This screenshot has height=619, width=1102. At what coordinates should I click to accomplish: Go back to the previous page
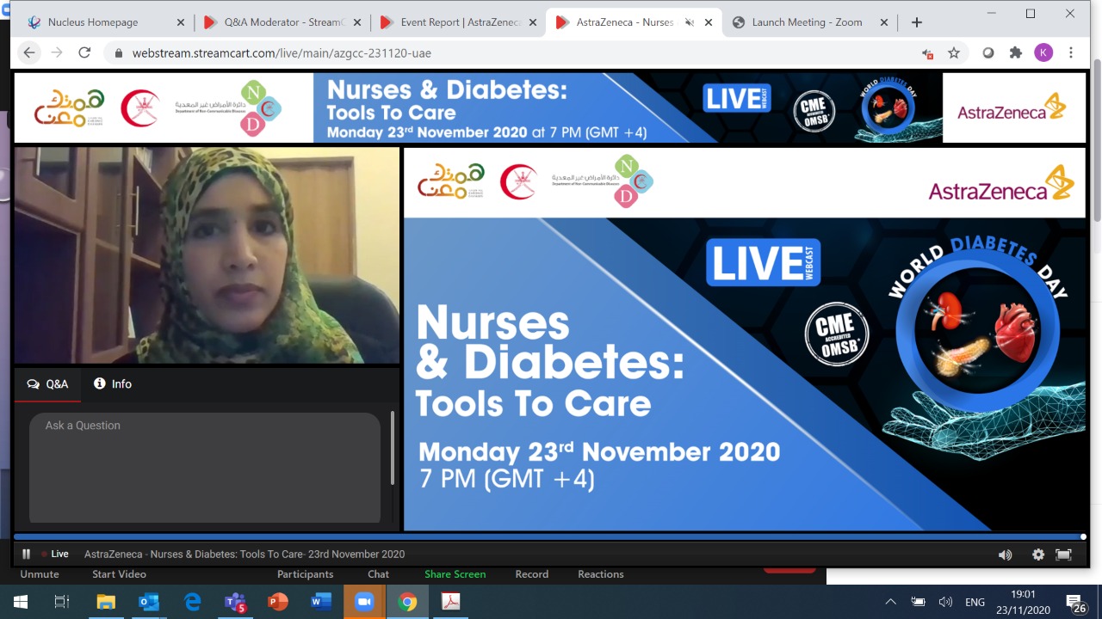coord(29,53)
